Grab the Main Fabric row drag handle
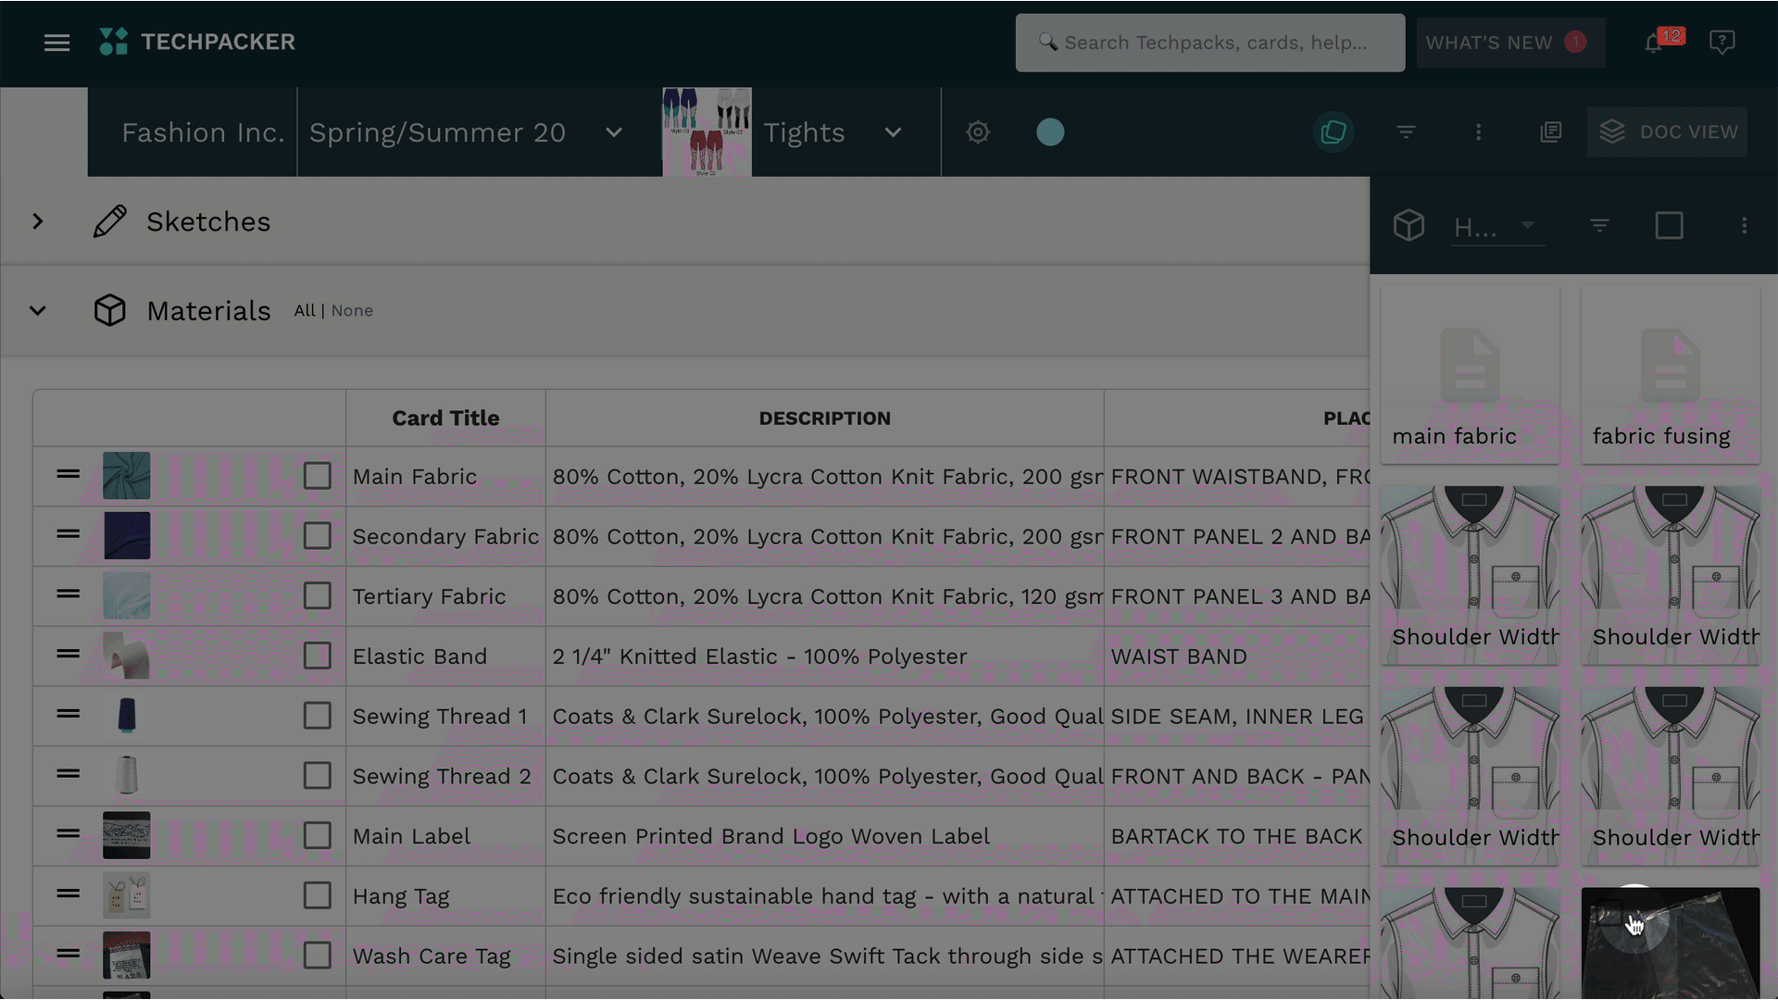The image size is (1778, 1000). click(68, 474)
